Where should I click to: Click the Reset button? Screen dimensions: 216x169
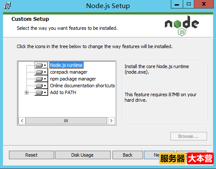[x=32, y=155]
